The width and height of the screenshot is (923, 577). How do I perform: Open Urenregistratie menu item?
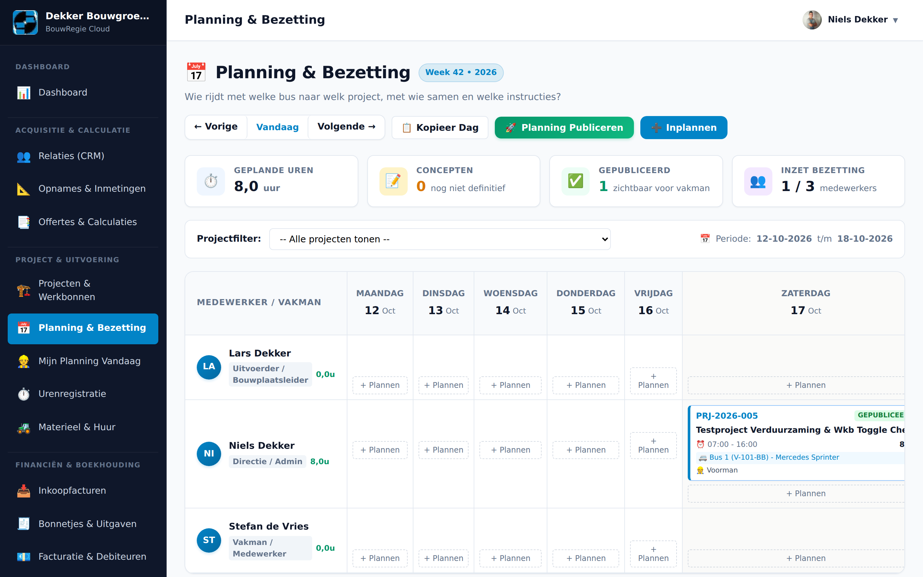click(83, 394)
